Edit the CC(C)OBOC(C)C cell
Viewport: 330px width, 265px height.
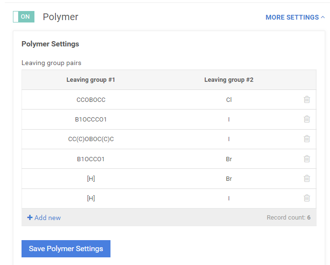(91, 139)
